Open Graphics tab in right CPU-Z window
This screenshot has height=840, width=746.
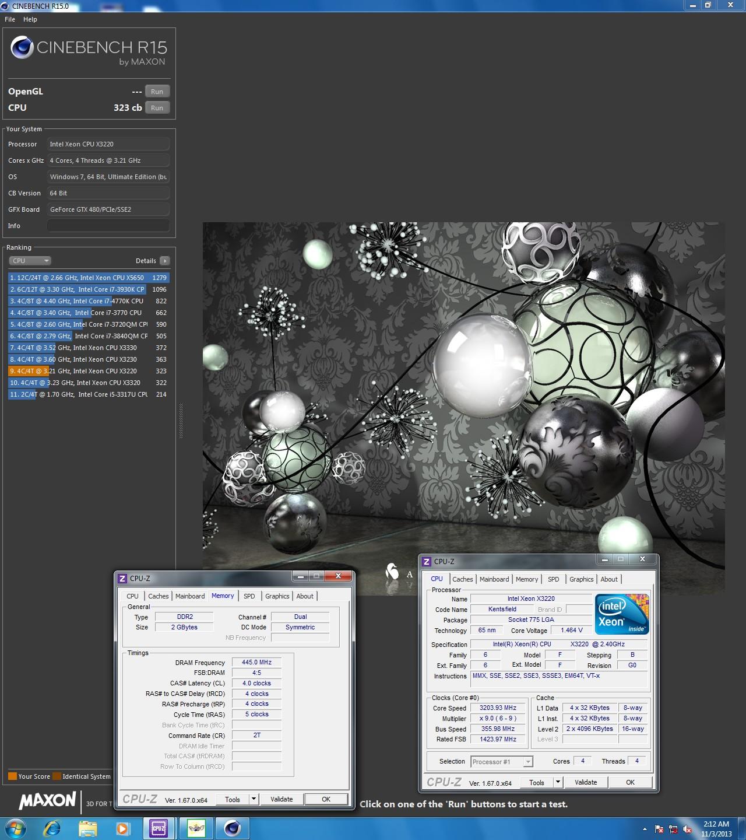tap(582, 579)
